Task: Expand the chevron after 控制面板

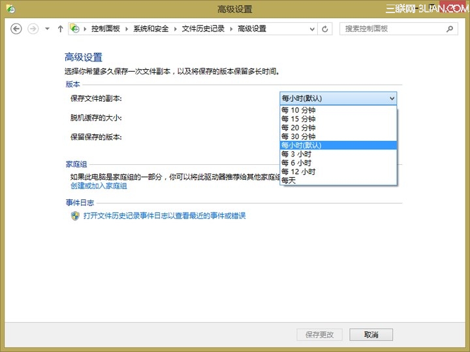Action: (127, 29)
